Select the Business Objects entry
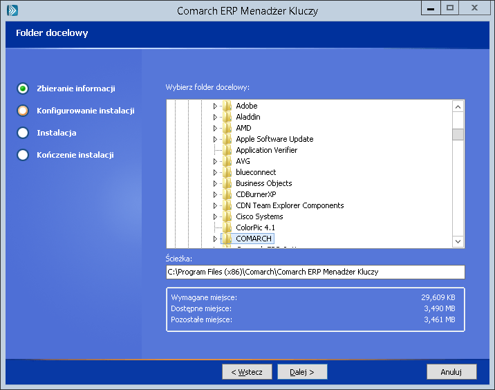Viewport: 495px width, 390px height. [x=264, y=183]
